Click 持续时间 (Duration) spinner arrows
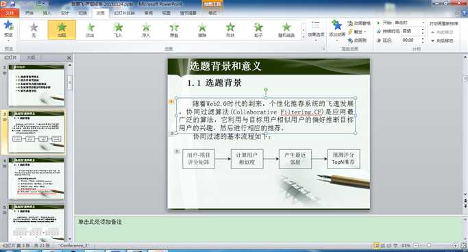The height and width of the screenshot is (252, 468). [x=423, y=31]
